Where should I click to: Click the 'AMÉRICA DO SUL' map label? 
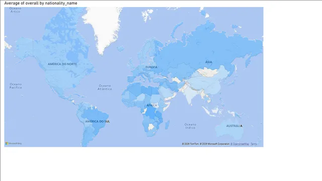tap(97, 121)
